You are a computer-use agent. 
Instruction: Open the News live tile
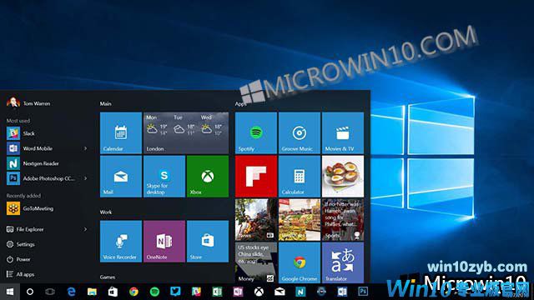pos(256,220)
